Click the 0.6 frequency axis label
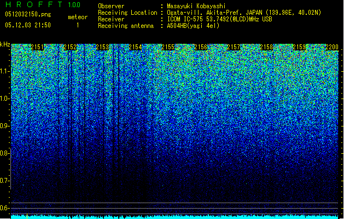 [5, 208]
